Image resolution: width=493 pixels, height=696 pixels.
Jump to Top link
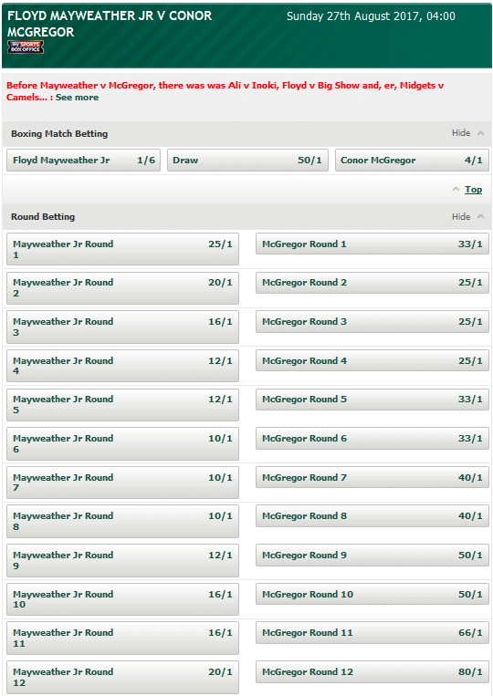point(473,190)
